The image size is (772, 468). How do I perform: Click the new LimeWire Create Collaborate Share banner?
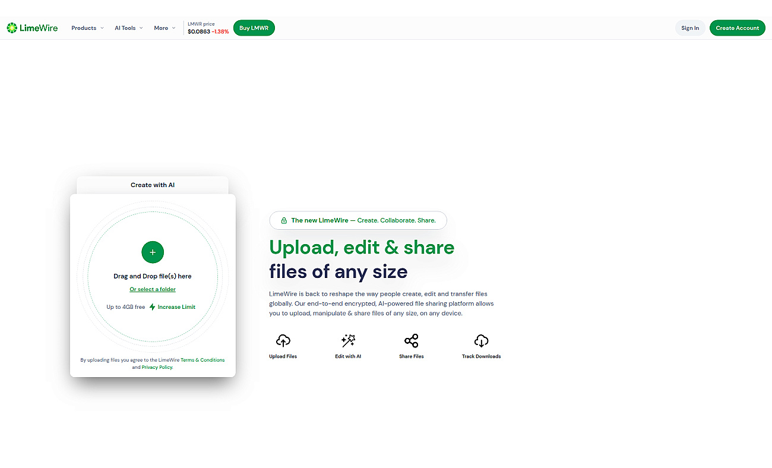358,220
